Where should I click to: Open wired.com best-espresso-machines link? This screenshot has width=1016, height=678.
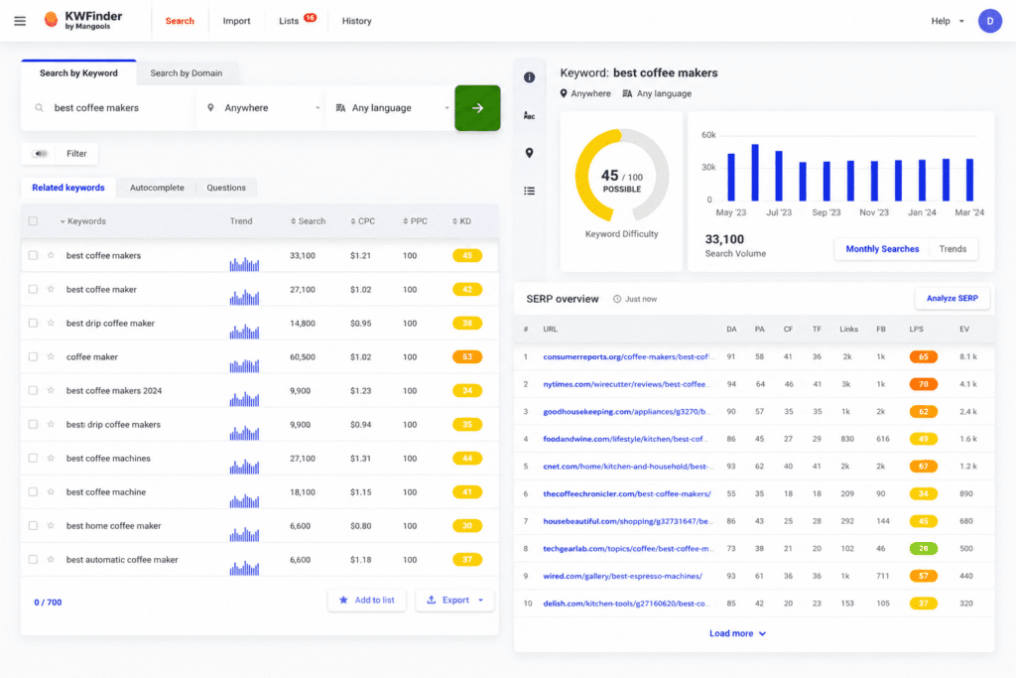tap(622, 576)
